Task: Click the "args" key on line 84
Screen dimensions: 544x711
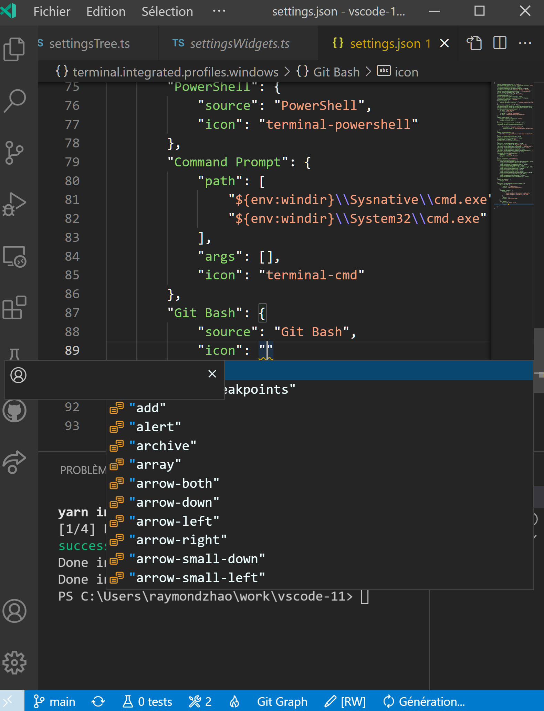Action: tap(220, 256)
